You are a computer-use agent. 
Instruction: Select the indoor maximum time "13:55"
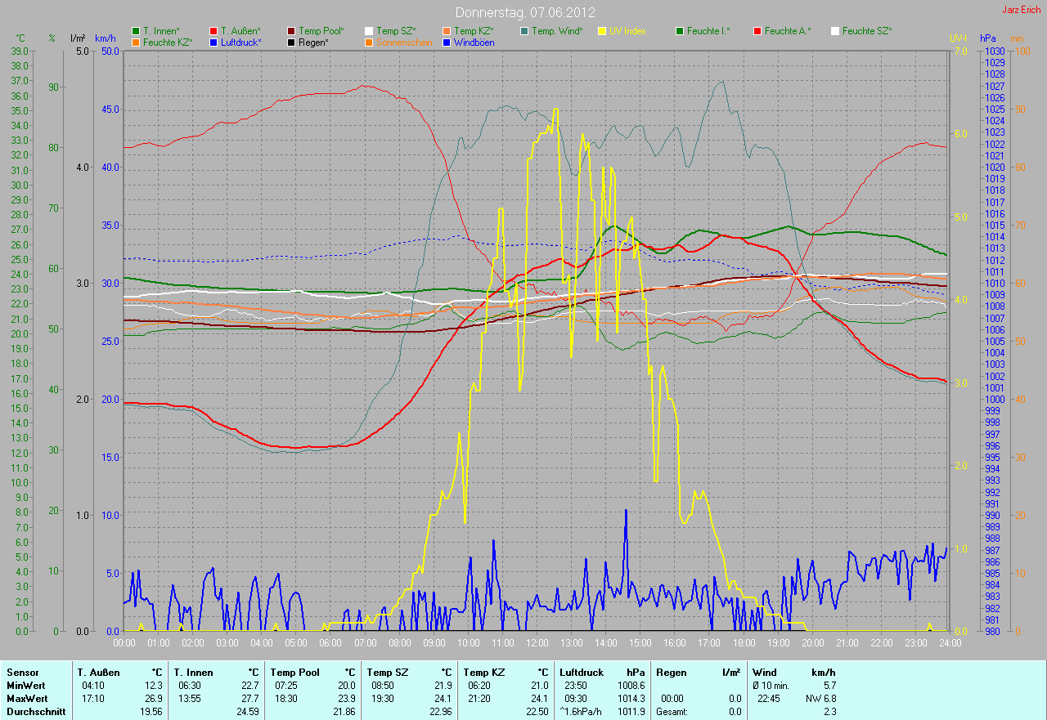190,699
